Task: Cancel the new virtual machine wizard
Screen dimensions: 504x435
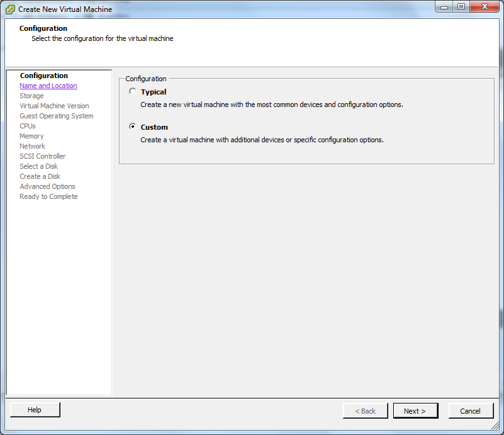Action: click(x=471, y=411)
